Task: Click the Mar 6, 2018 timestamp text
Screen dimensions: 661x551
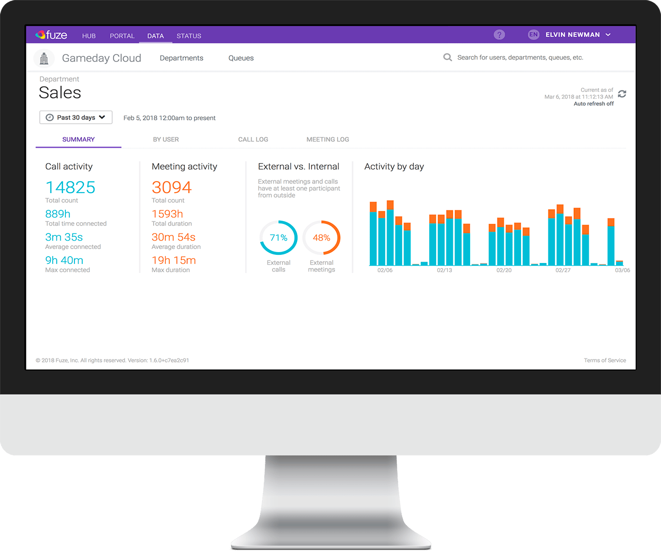Action: click(579, 97)
